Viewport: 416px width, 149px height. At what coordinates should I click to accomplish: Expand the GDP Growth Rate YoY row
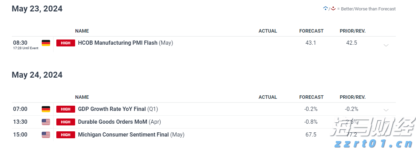[x=386, y=110]
